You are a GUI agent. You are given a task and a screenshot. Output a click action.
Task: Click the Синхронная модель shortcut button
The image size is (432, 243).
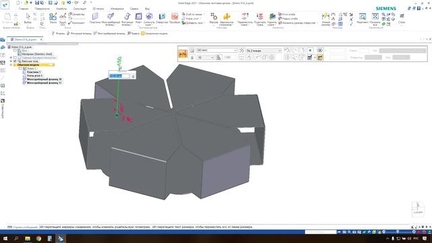tap(155, 33)
